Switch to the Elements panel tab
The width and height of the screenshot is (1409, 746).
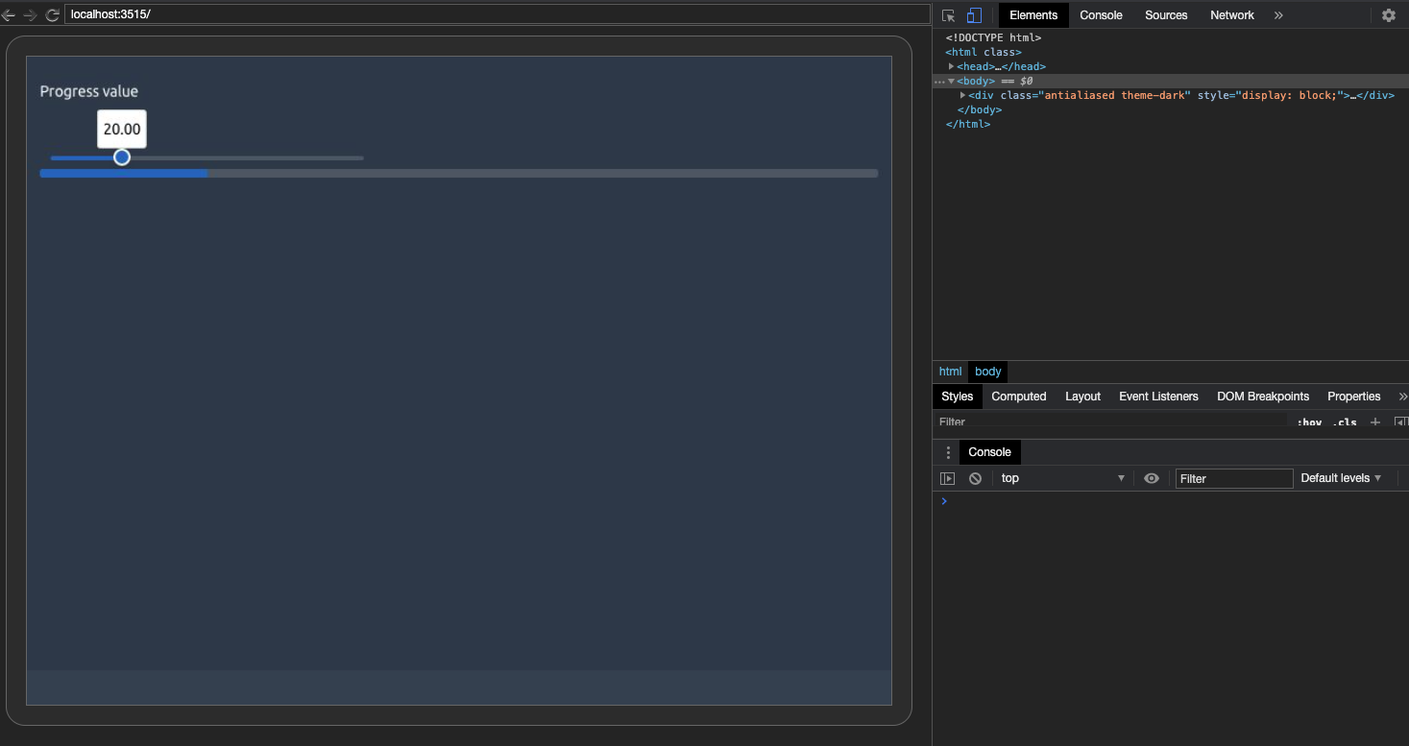(1033, 15)
